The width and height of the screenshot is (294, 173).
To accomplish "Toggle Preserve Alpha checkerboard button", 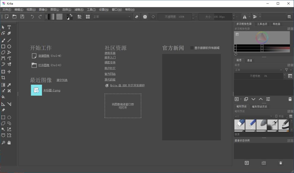I will coord(145,17).
